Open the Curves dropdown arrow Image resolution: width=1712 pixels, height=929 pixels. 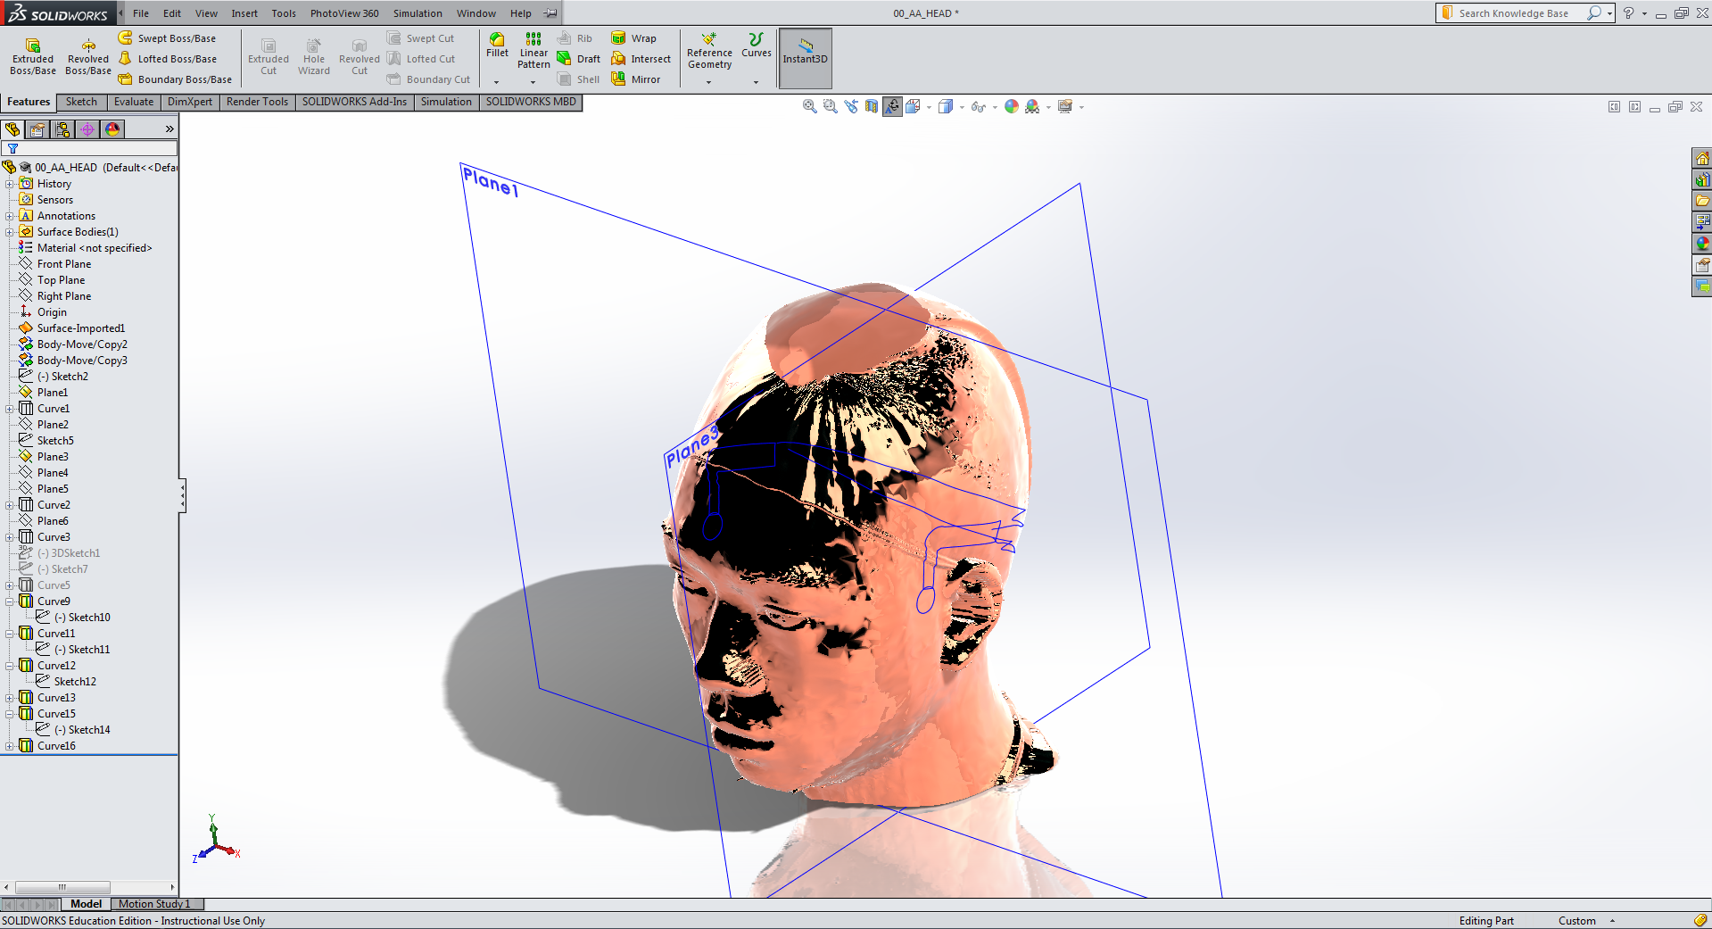[x=756, y=82]
